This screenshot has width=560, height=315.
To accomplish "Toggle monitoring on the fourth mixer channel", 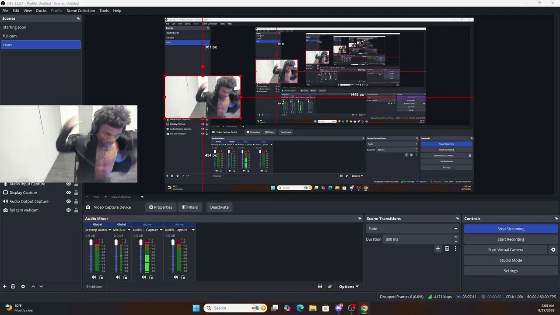I will pos(183,277).
